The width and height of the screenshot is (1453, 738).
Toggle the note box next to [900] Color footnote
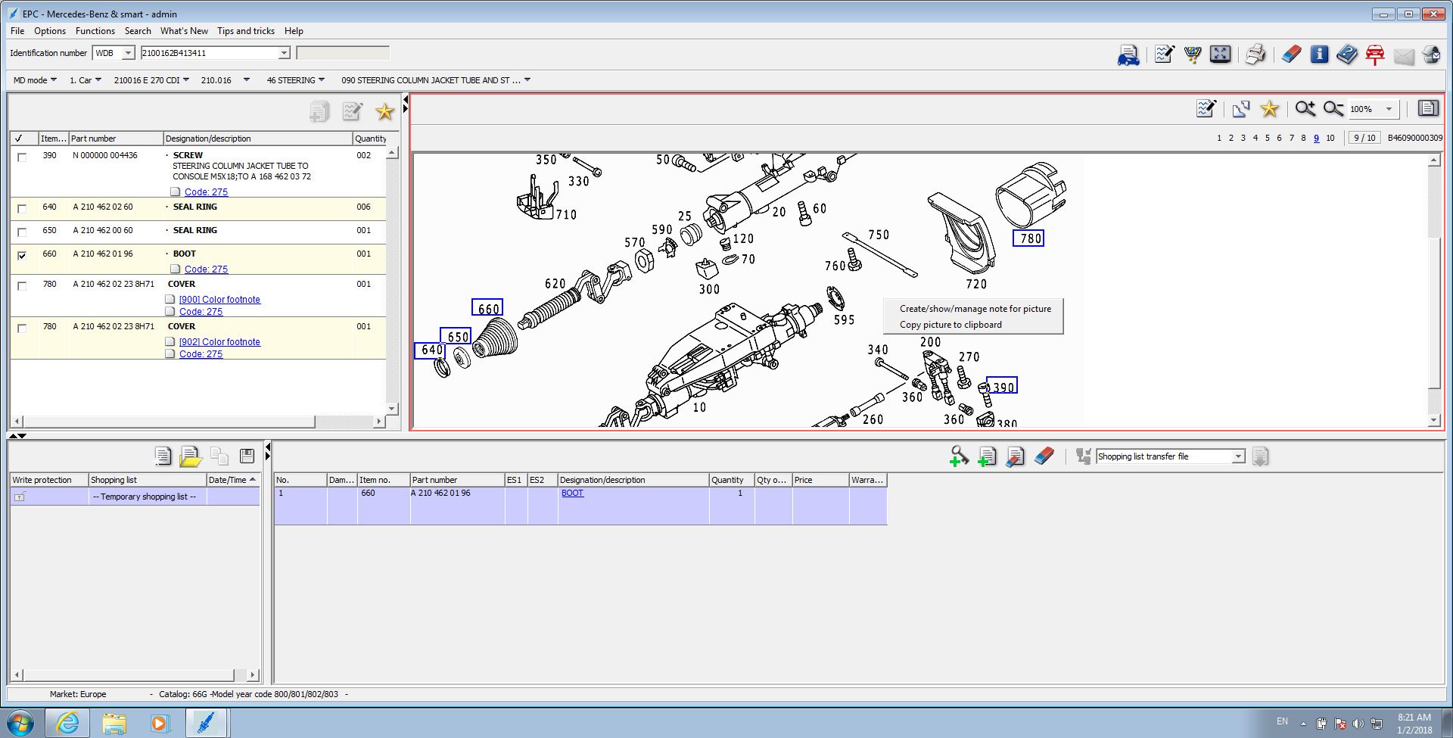pyautogui.click(x=170, y=300)
